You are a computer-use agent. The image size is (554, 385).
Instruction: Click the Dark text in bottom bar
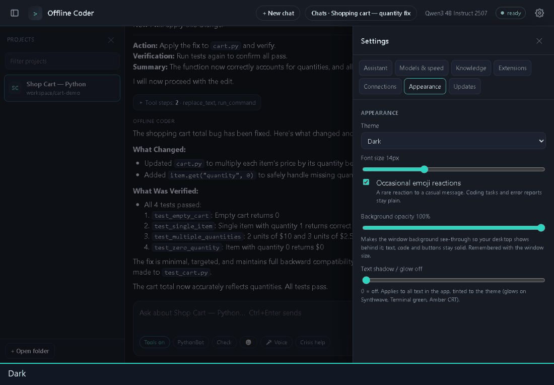(17, 374)
